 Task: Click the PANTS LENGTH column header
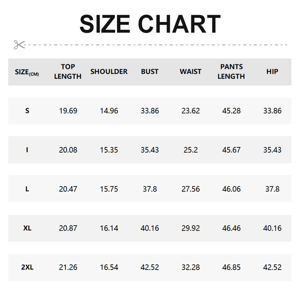(231, 72)
